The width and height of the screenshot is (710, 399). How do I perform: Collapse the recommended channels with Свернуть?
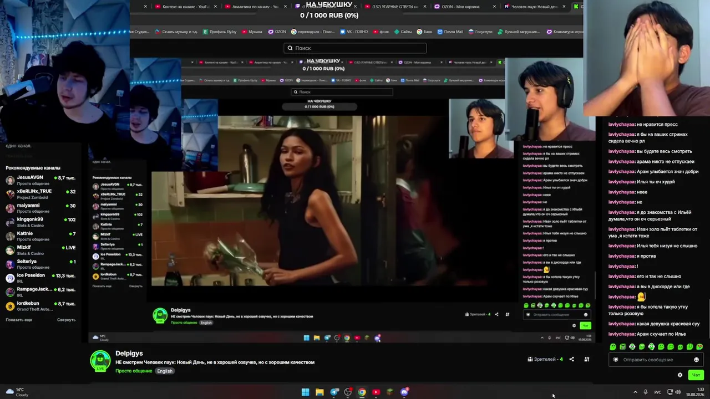pyautogui.click(x=66, y=320)
